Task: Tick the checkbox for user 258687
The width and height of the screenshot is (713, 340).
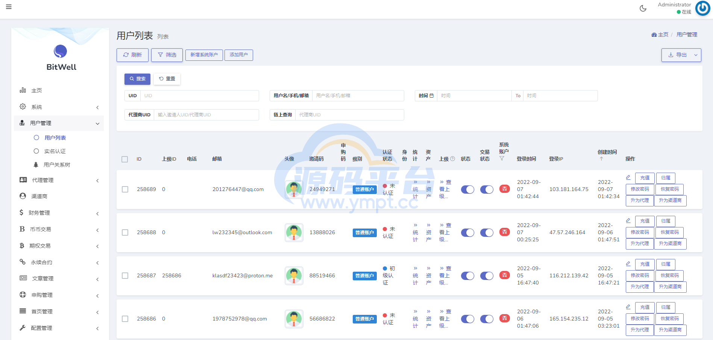Action: 125,276
